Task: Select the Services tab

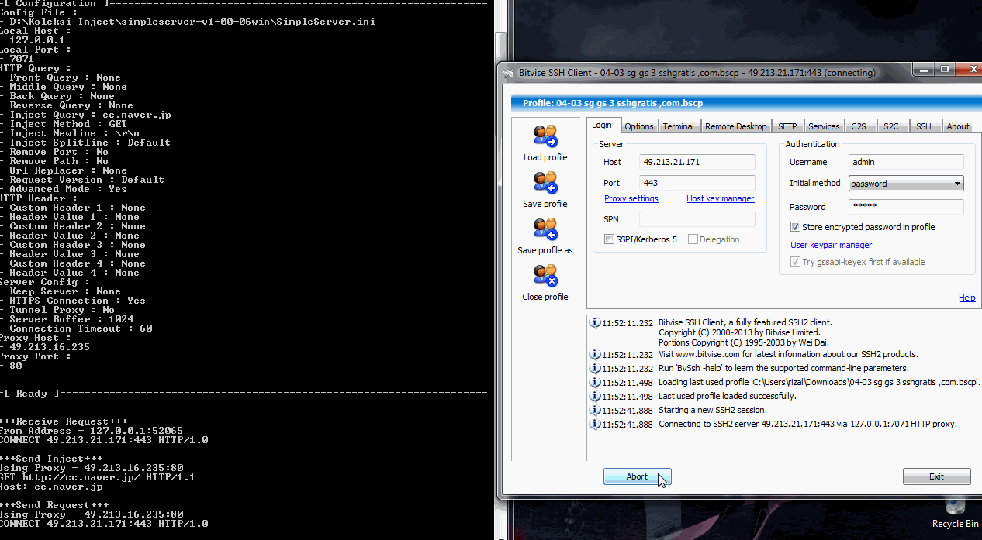Action: point(824,126)
